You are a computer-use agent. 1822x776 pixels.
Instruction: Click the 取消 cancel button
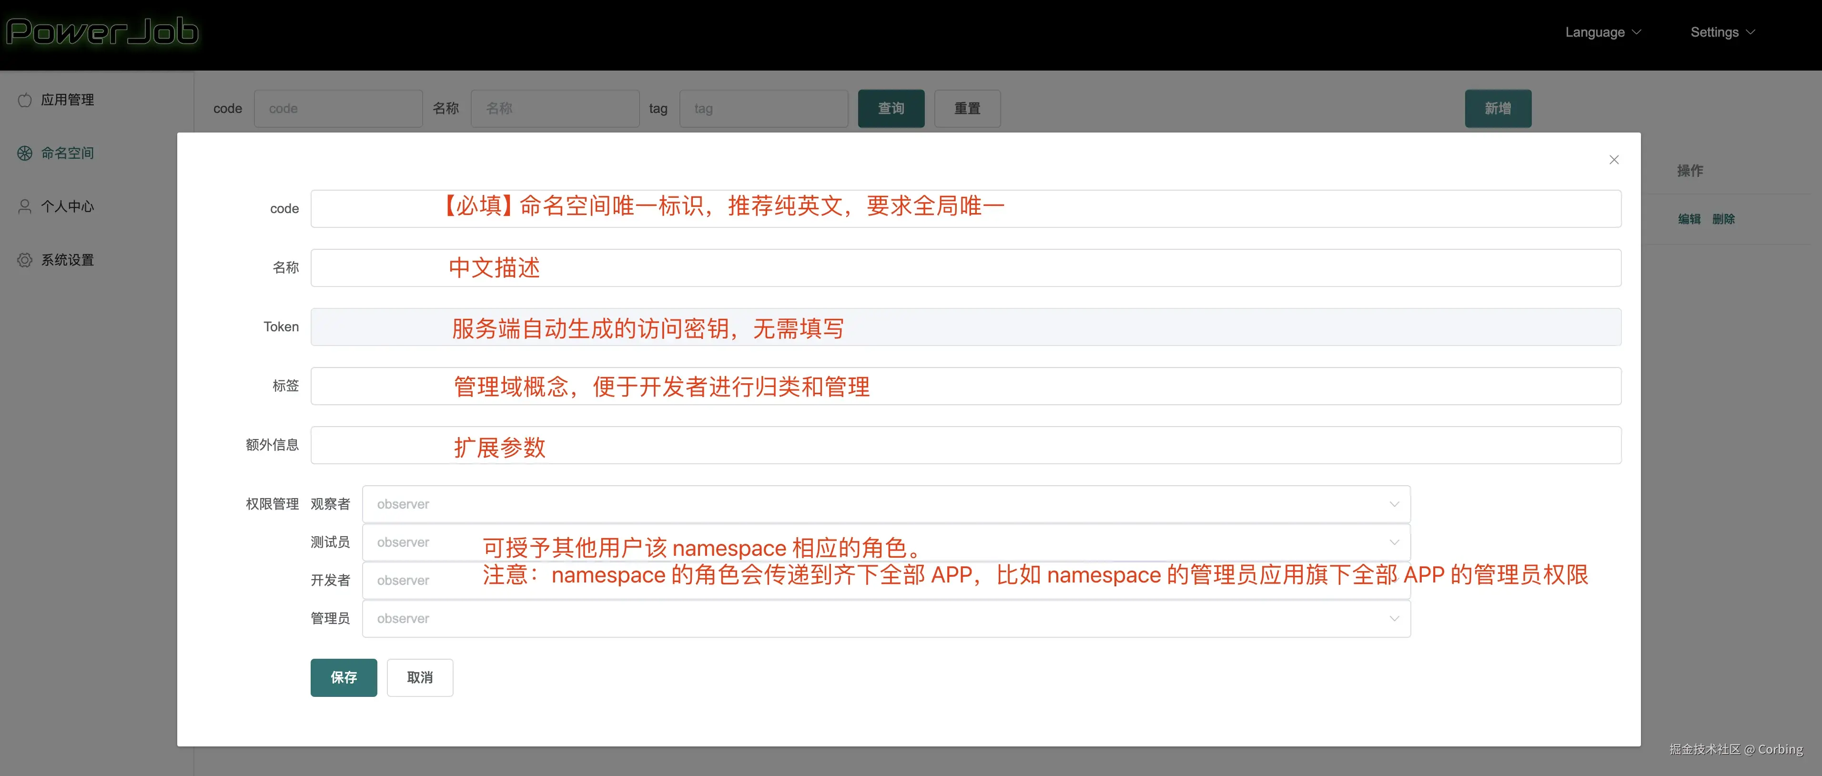[419, 677]
